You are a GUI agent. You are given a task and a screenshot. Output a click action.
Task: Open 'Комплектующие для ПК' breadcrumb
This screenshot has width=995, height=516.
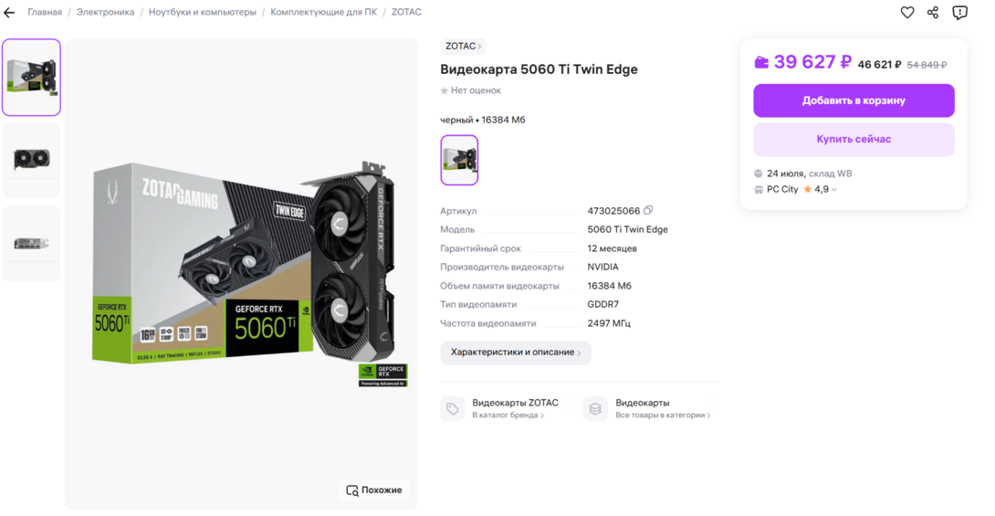tap(323, 13)
